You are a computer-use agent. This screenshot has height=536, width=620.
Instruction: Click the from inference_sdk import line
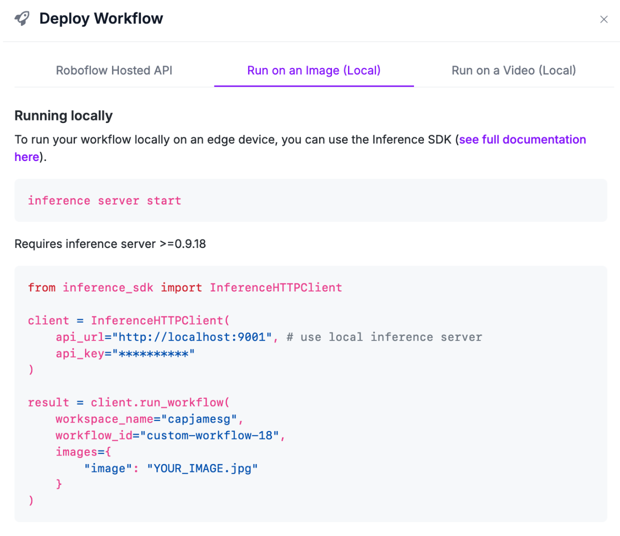[185, 287]
